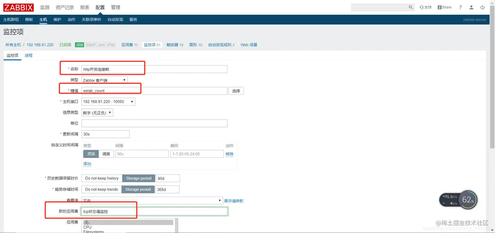The image size is (495, 233).
Task: Open the 监测 menu
Action: [45, 7]
